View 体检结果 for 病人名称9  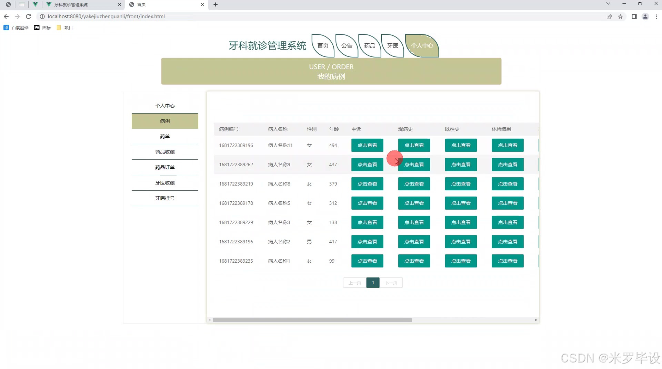click(x=508, y=165)
